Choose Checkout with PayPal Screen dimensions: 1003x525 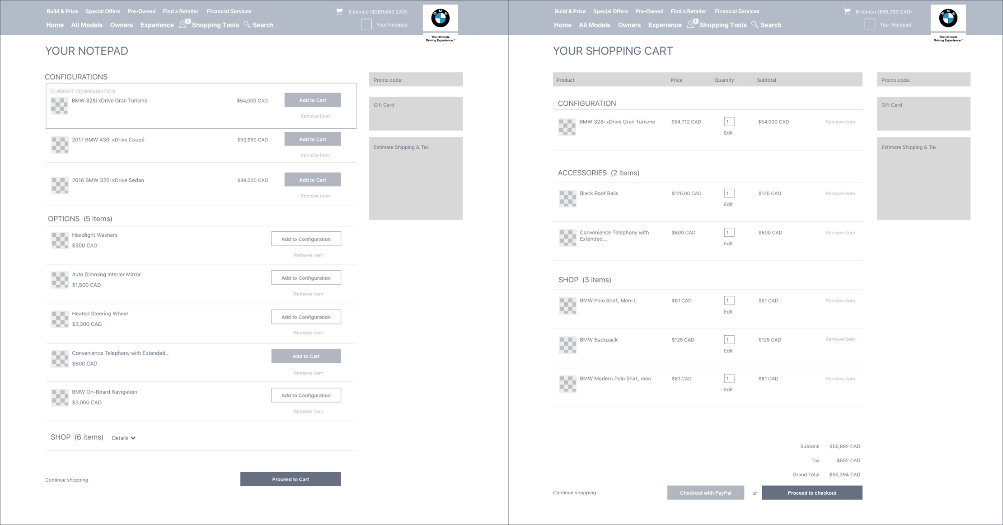coord(705,492)
